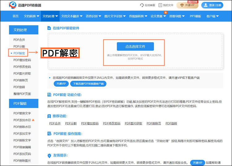Open the recommended PDF图片获取 link

click(x=133, y=123)
